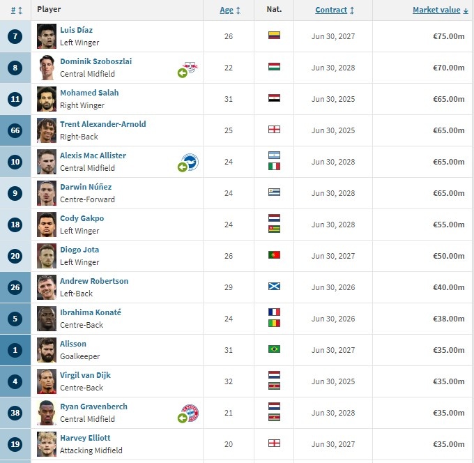Click Brazil flag in Alisson row
474x463 pixels.
click(274, 349)
